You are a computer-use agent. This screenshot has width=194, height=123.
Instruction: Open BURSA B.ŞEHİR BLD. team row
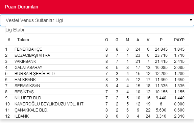coord(97,74)
